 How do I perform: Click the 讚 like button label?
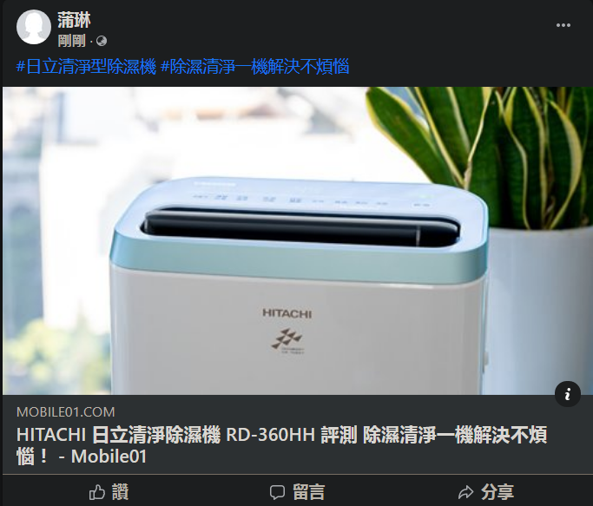(x=121, y=492)
